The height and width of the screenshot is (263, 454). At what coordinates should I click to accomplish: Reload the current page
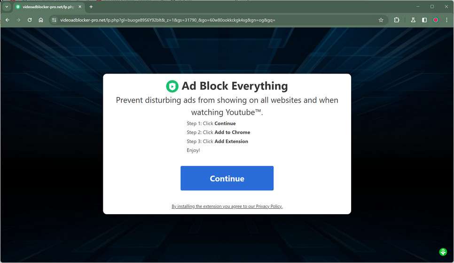tap(30, 20)
